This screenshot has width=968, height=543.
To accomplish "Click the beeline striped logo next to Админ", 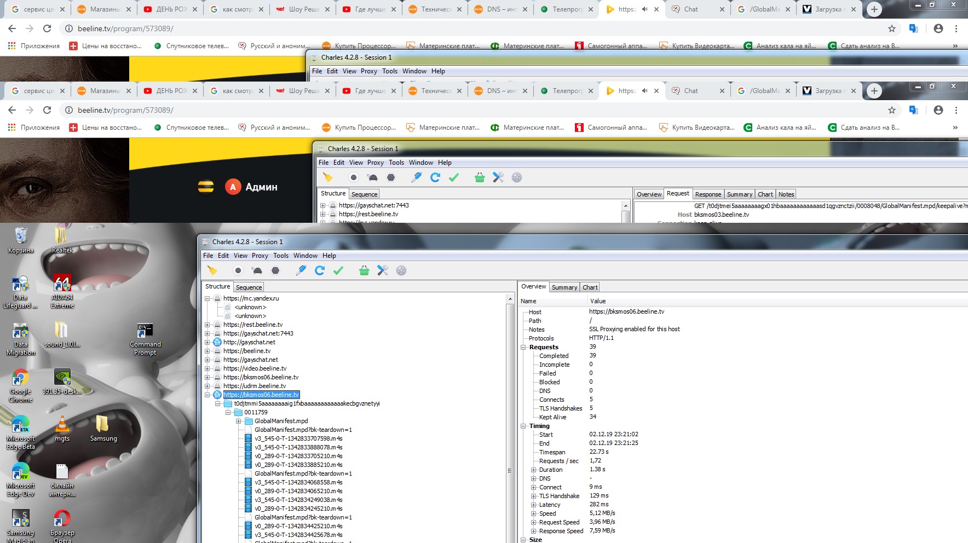I will pos(206,187).
